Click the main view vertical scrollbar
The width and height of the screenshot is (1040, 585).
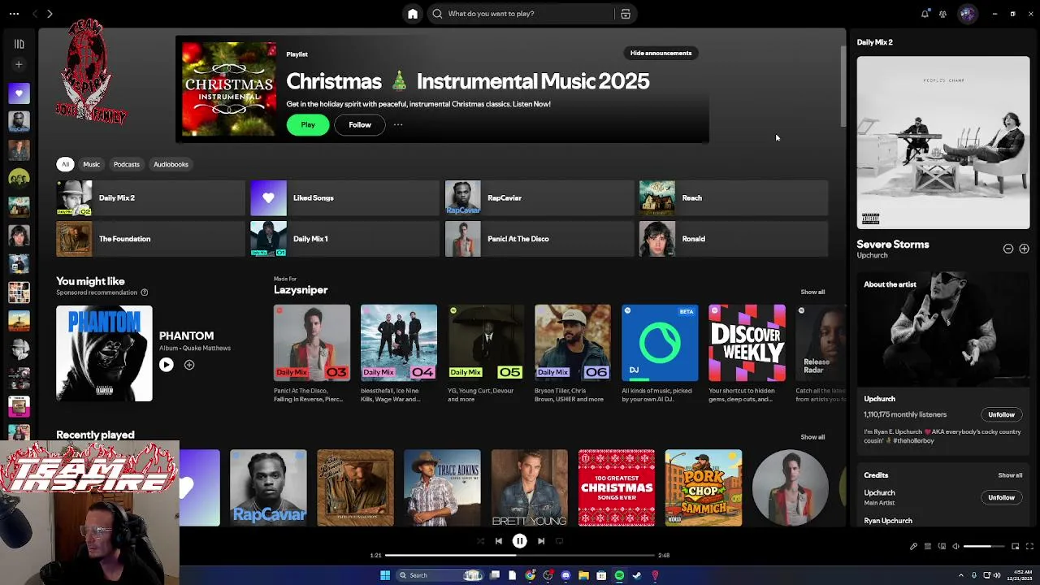click(842, 85)
